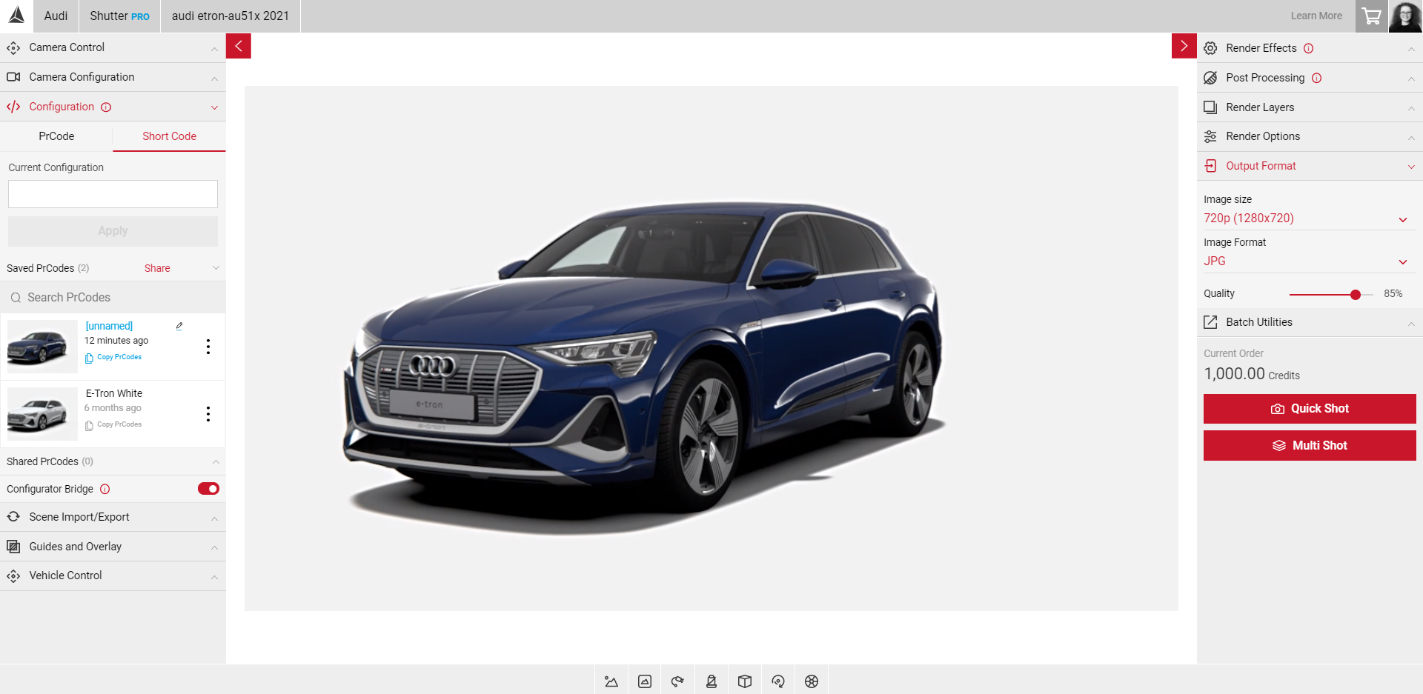Click the Search PrCodes magnifier icon
1423x694 pixels.
pos(16,298)
